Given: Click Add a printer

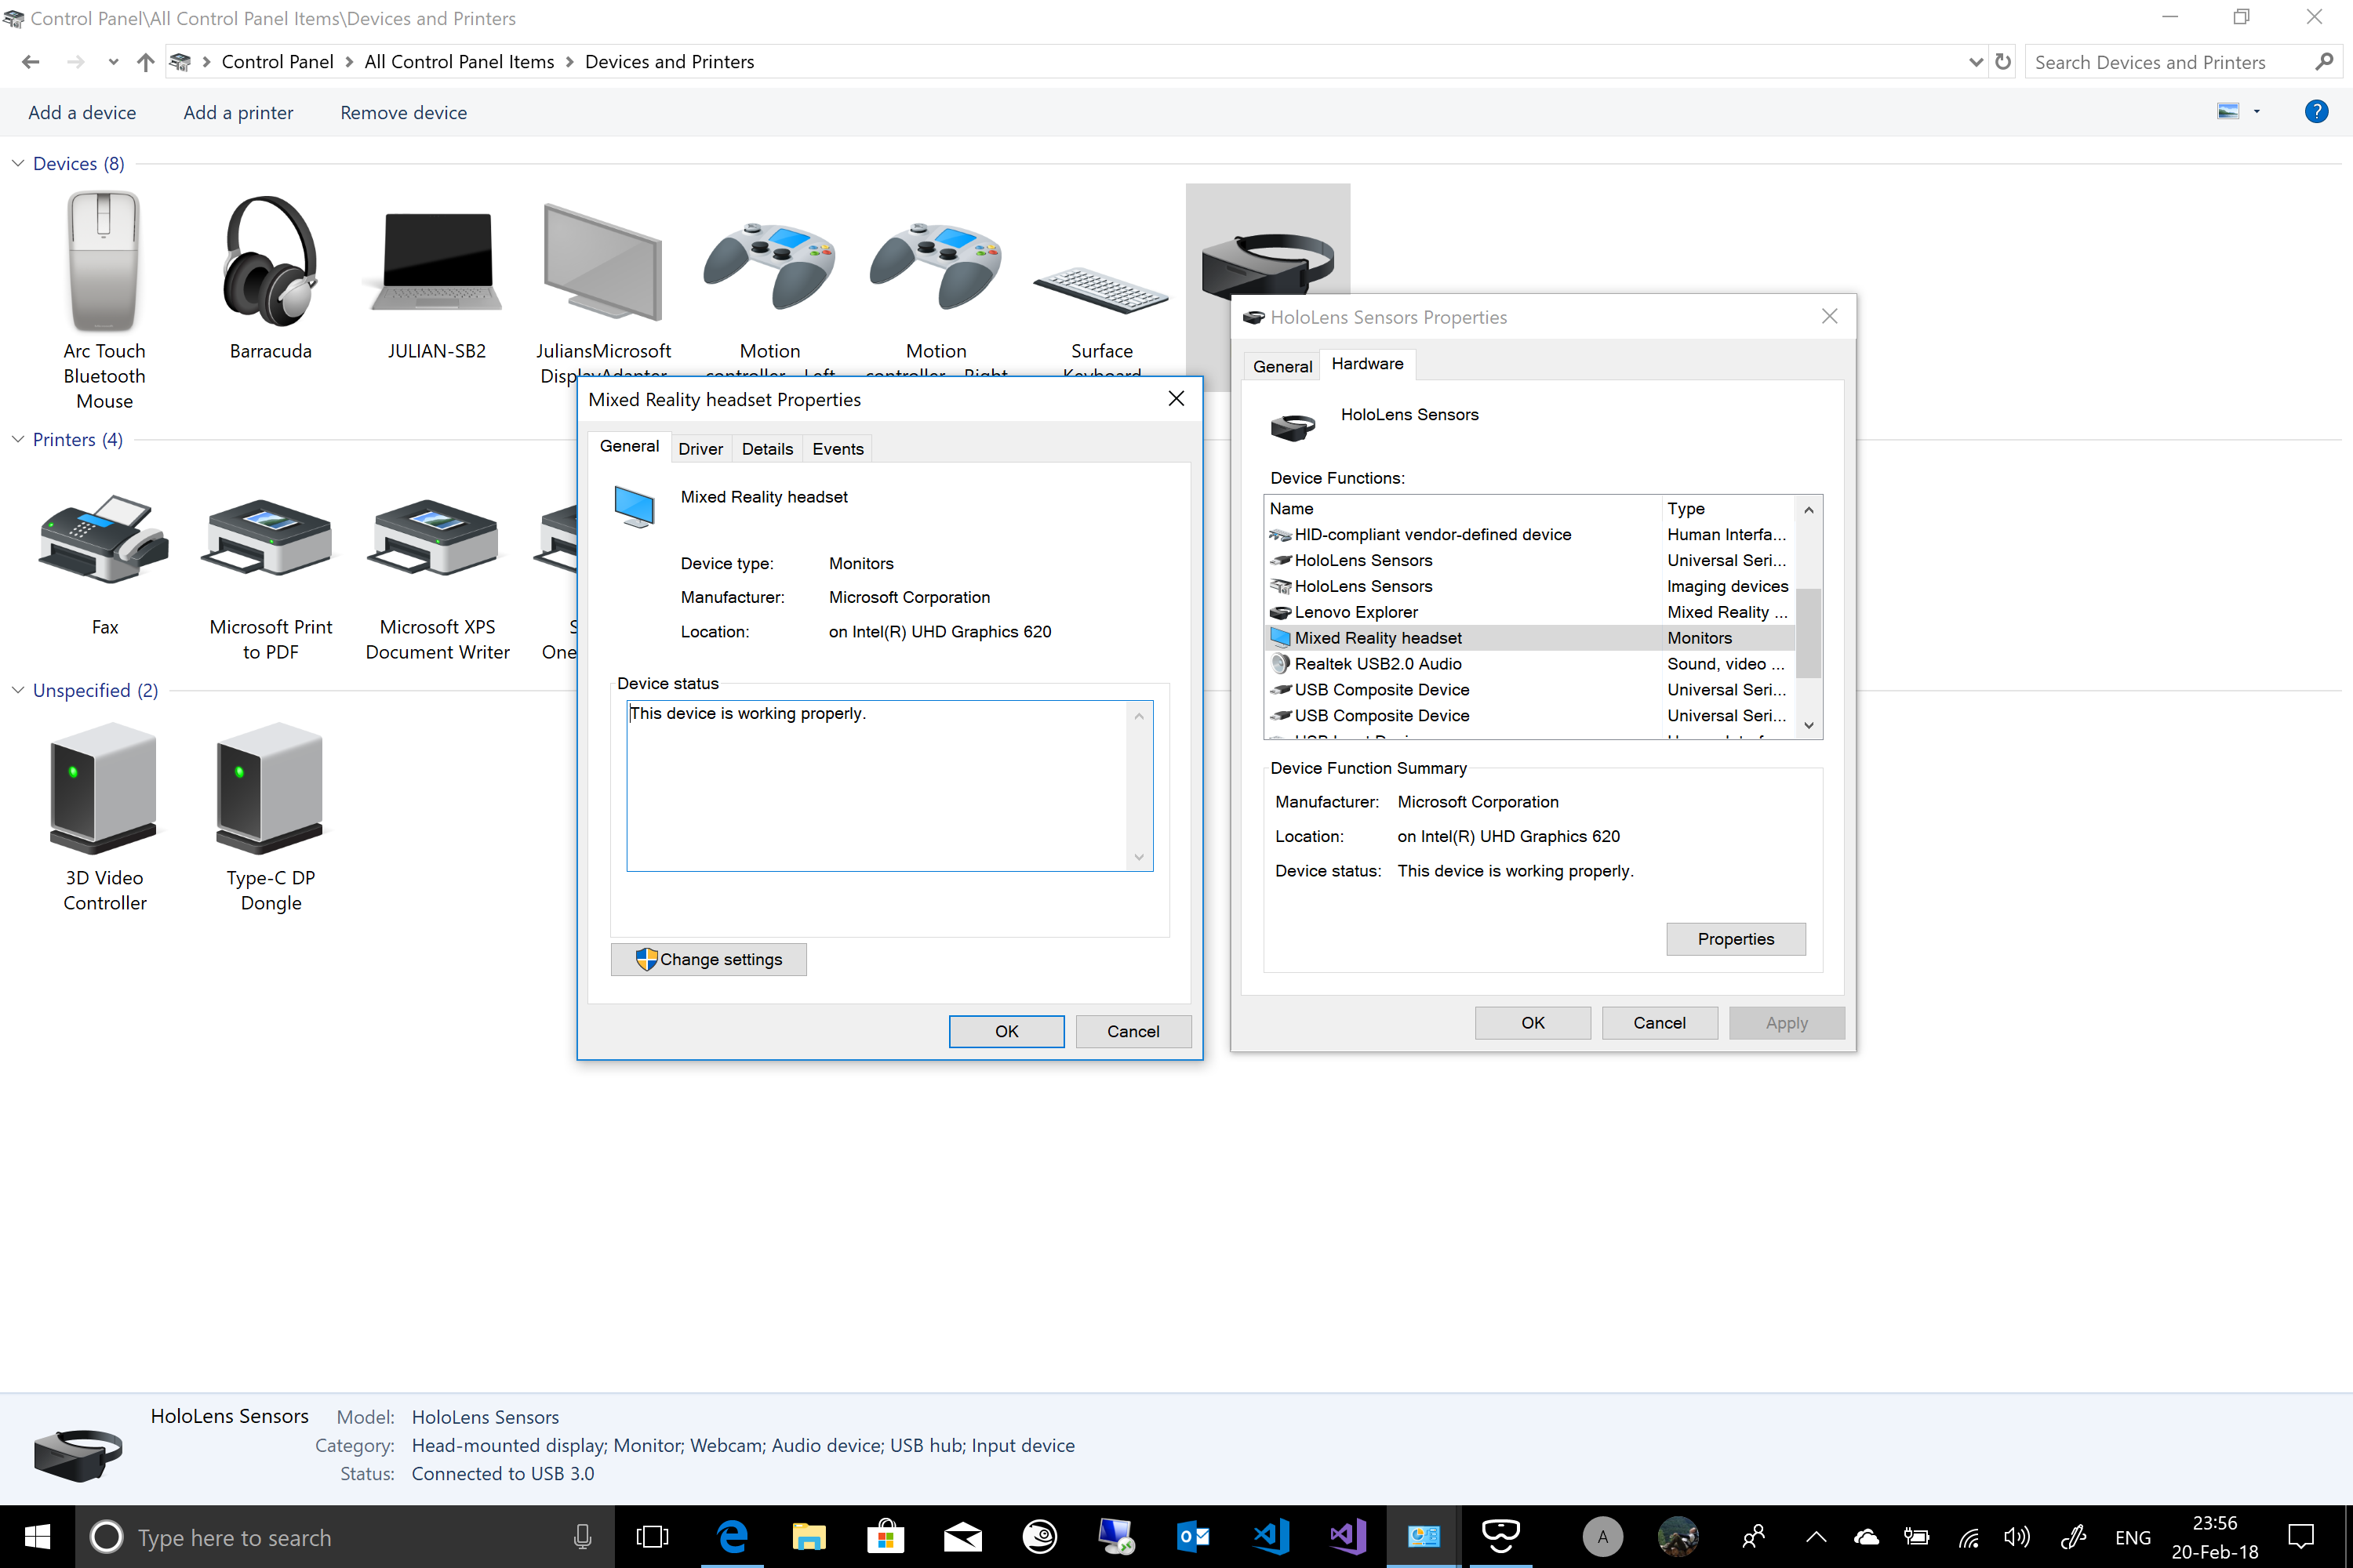Looking at the screenshot, I should tap(238, 112).
